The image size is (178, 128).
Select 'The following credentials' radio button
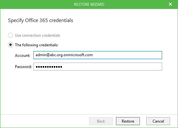pyautogui.click(x=10, y=45)
